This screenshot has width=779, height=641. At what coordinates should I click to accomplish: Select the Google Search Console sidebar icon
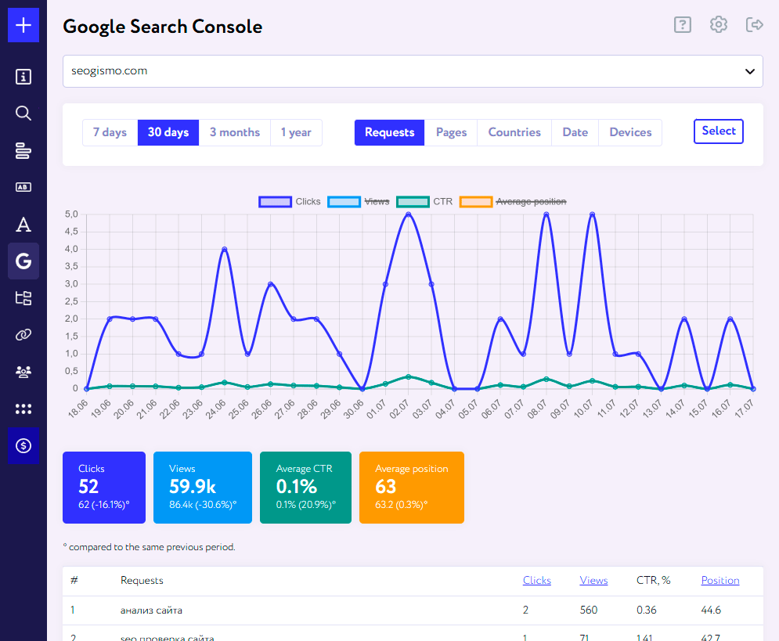click(23, 261)
